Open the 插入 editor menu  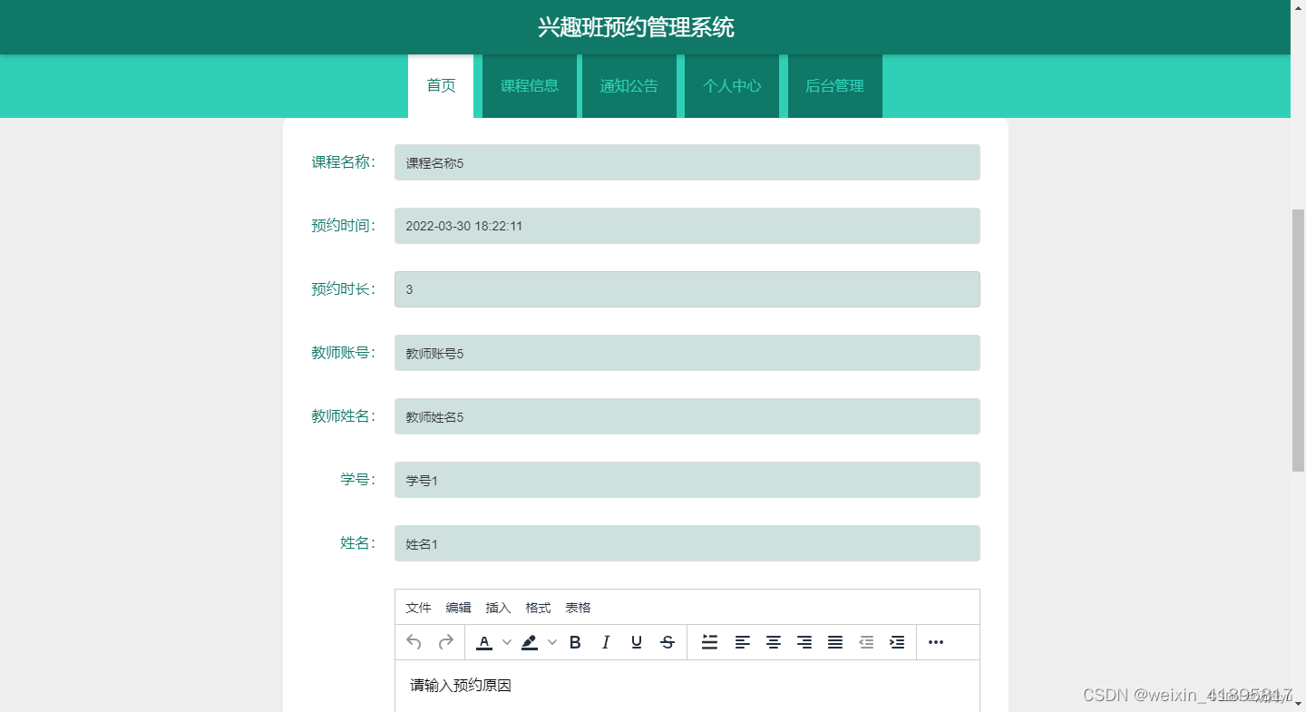point(498,608)
